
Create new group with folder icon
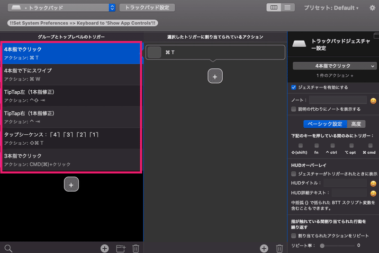point(121,248)
